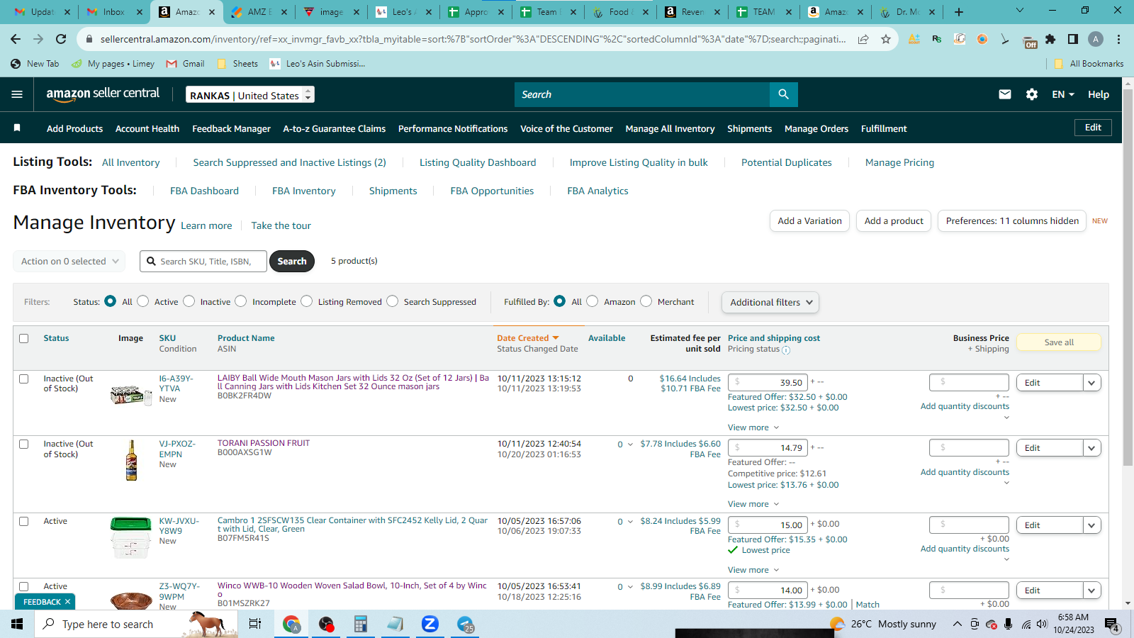Open the Chrome profile avatar icon
Image resolution: width=1134 pixels, height=638 pixels.
(1096, 39)
